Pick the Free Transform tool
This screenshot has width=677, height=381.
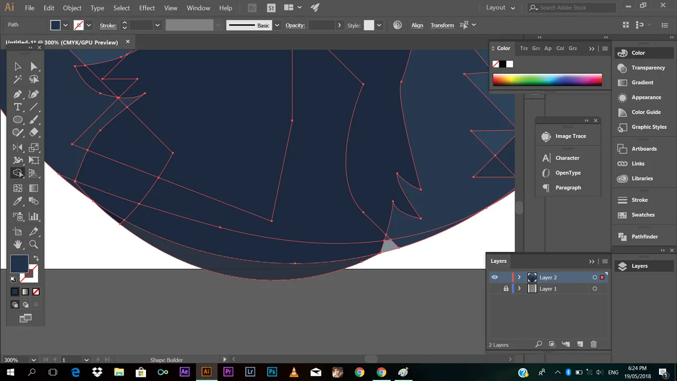[x=34, y=160]
